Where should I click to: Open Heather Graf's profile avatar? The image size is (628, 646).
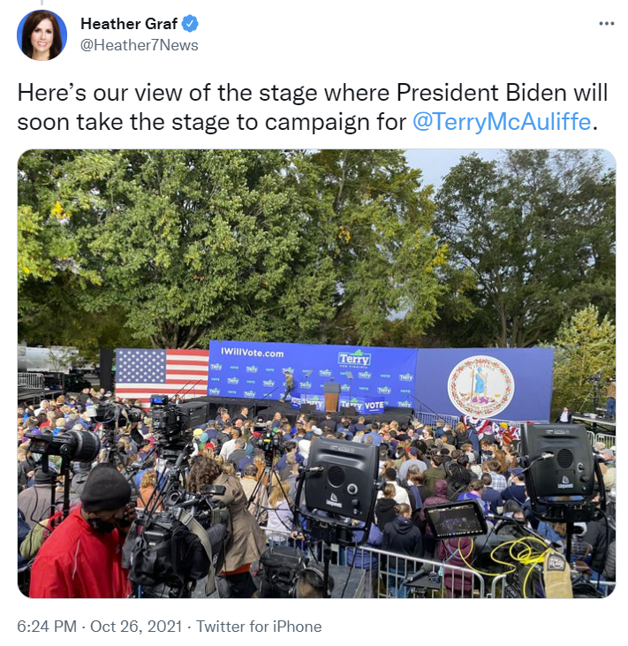click(x=42, y=35)
